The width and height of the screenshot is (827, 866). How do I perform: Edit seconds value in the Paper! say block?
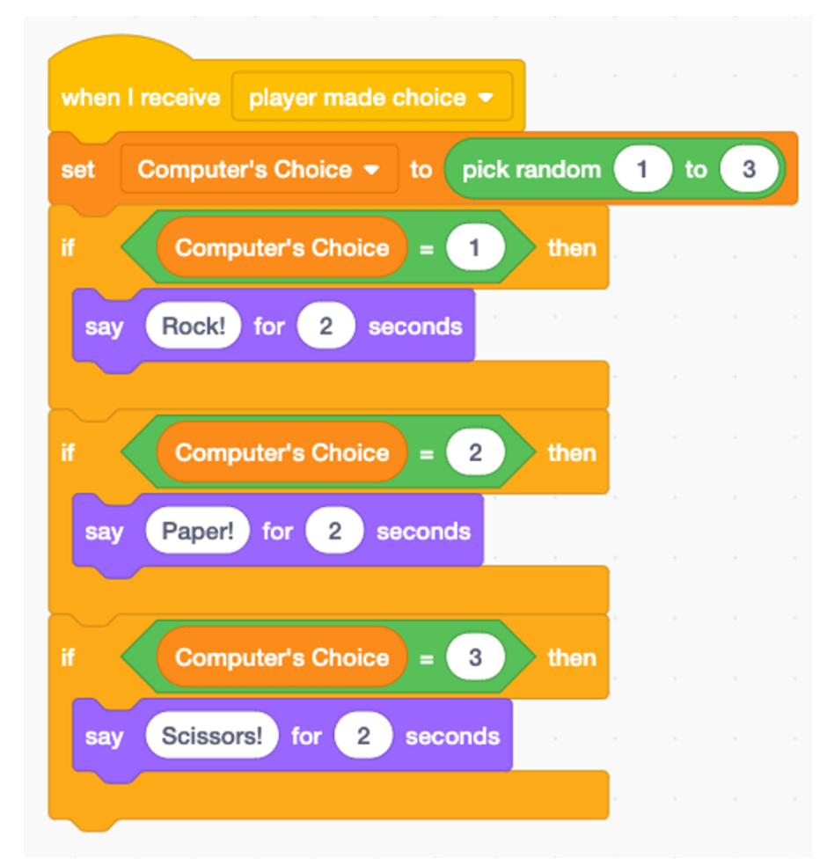(334, 532)
